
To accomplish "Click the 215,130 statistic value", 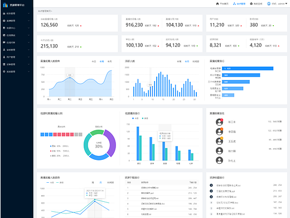I will [49, 46].
